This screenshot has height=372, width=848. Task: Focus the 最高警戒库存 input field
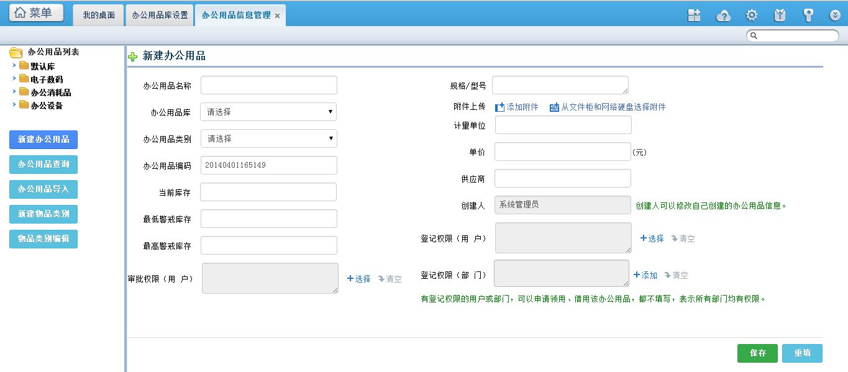(x=268, y=245)
